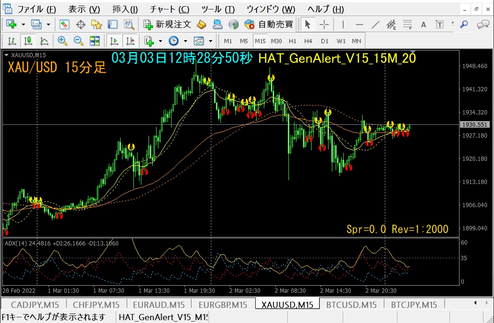Open 挿入(I) menu

coord(125,9)
